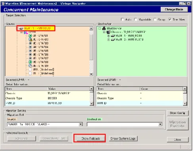Collapse the LPAR node in source tree
The image size is (194, 151).
tap(21, 32)
